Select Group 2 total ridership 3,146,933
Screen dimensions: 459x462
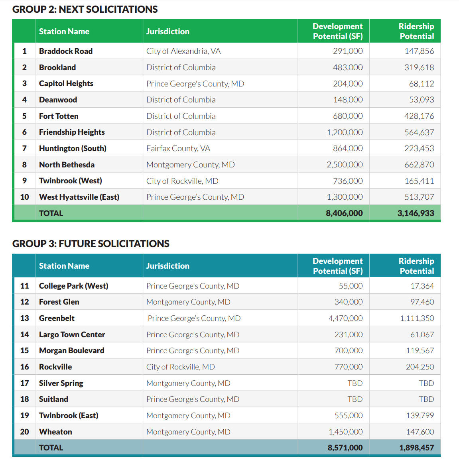[416, 213]
